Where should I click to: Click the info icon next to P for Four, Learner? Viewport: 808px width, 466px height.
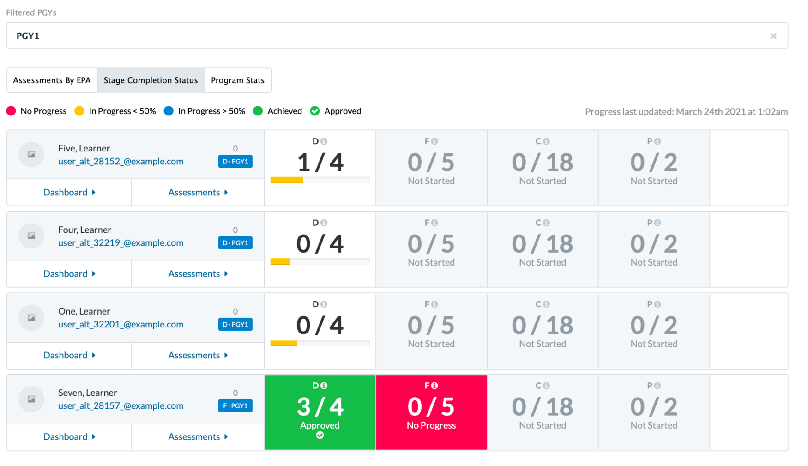coord(657,223)
